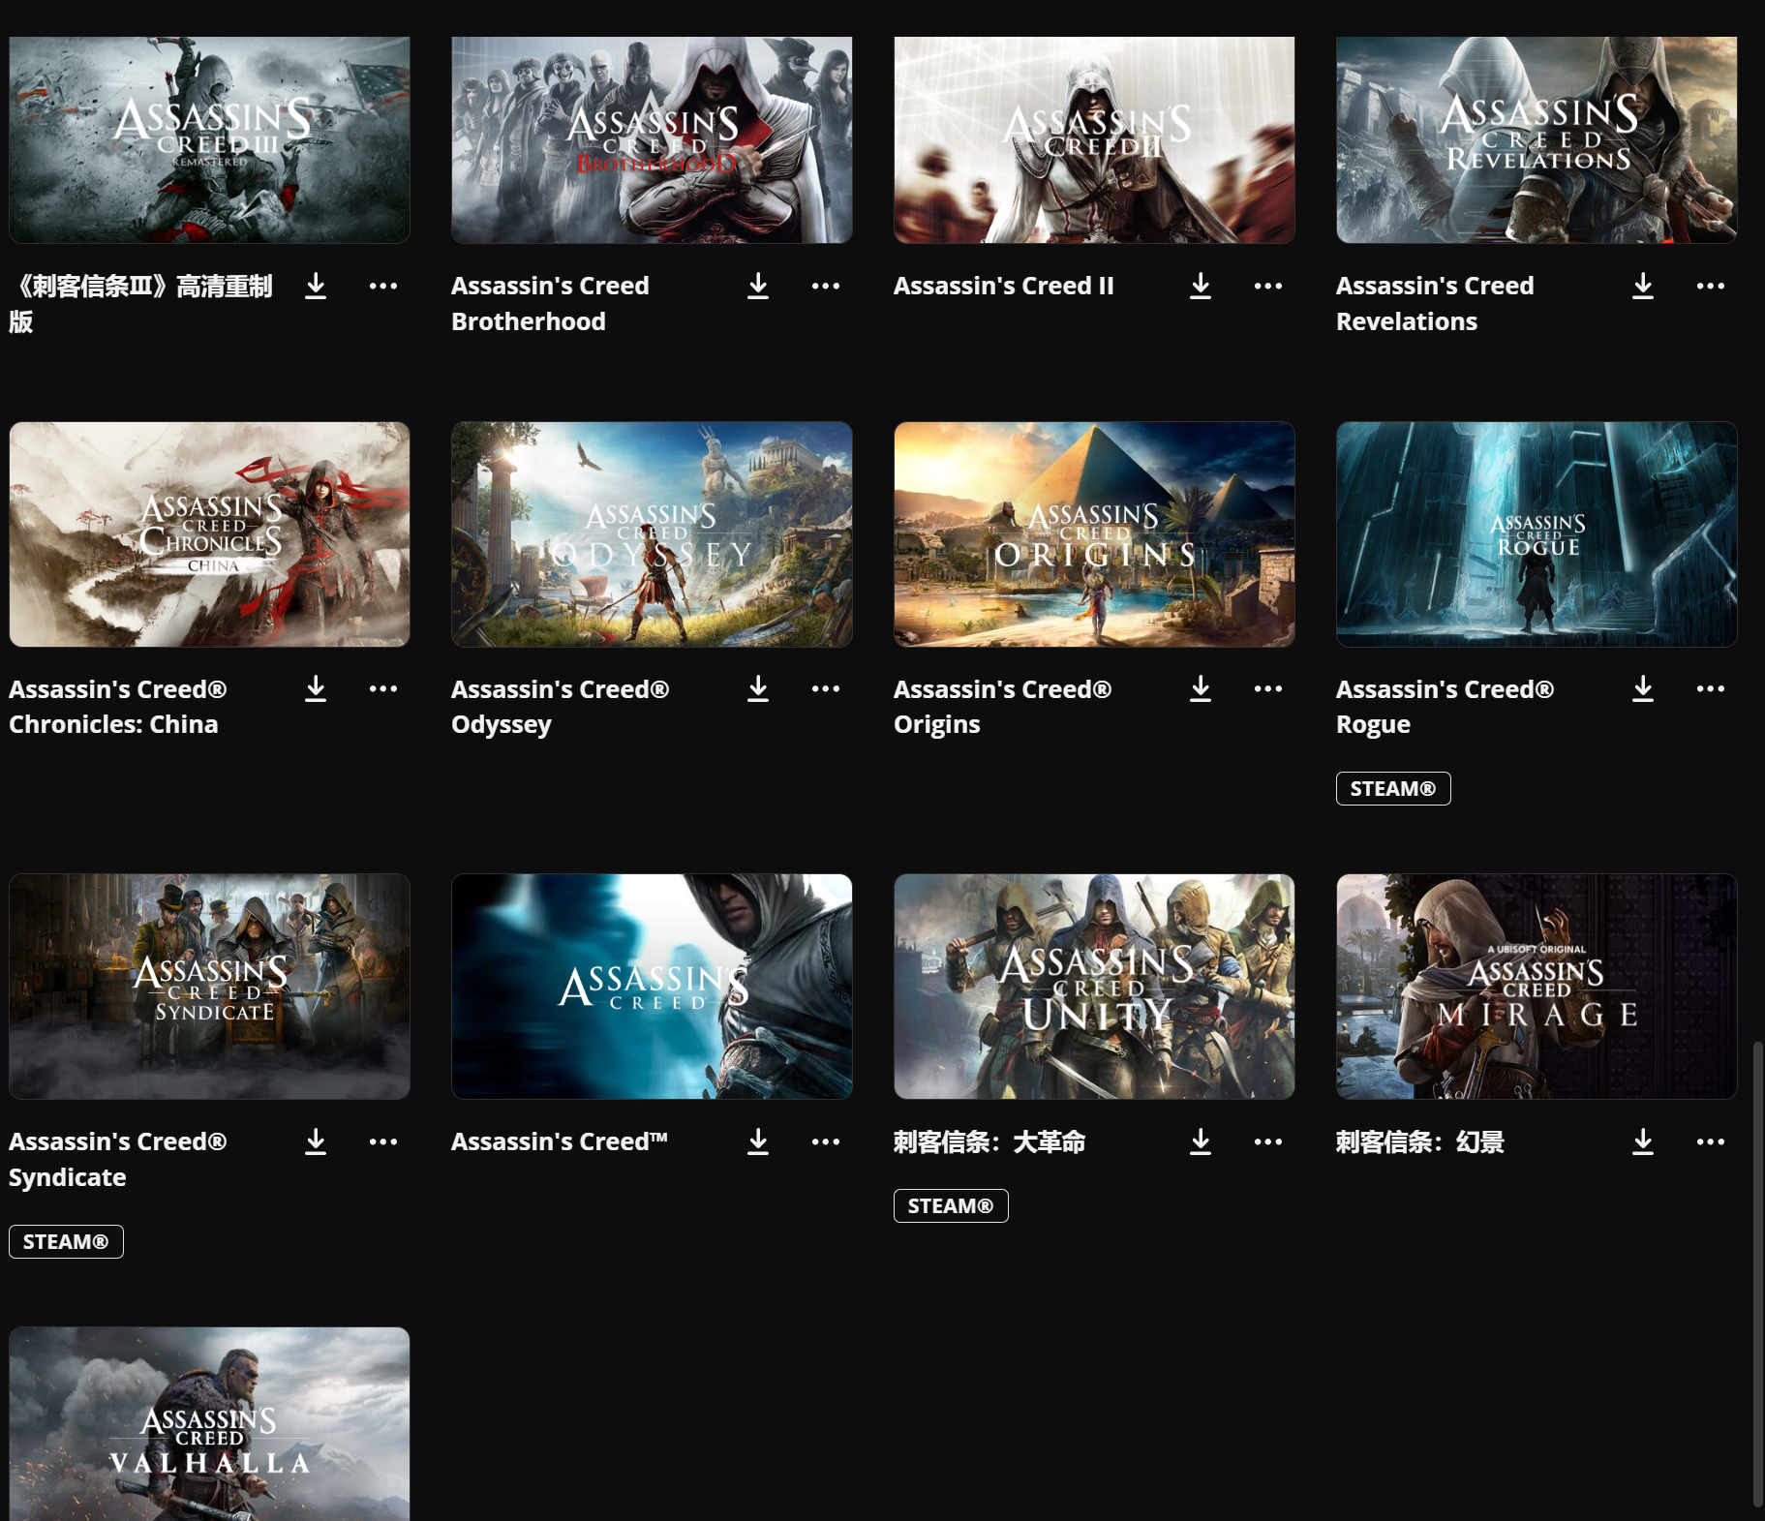The width and height of the screenshot is (1765, 1521).
Task: Click the Assassin's Creed Brotherhood title
Action: point(550,303)
